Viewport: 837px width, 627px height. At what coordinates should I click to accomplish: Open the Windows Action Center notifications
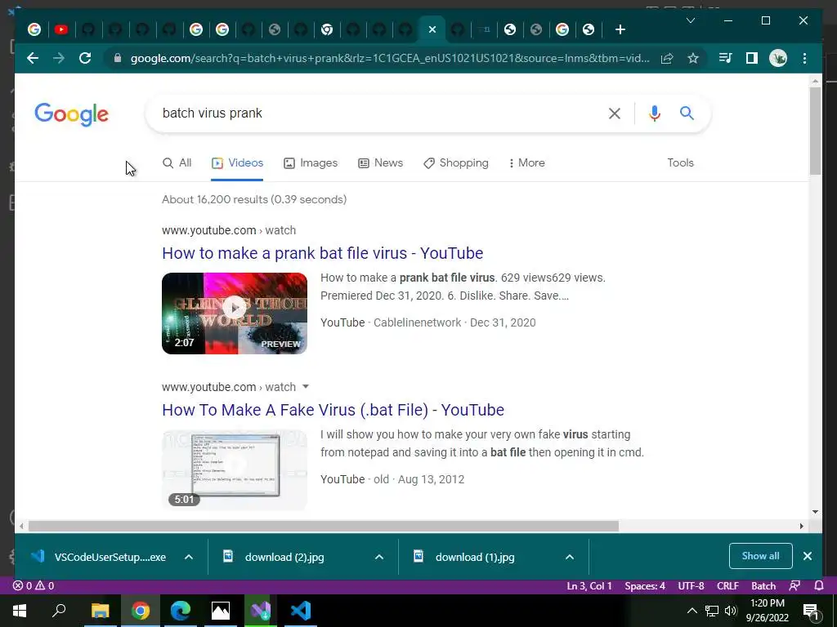[x=812, y=611]
